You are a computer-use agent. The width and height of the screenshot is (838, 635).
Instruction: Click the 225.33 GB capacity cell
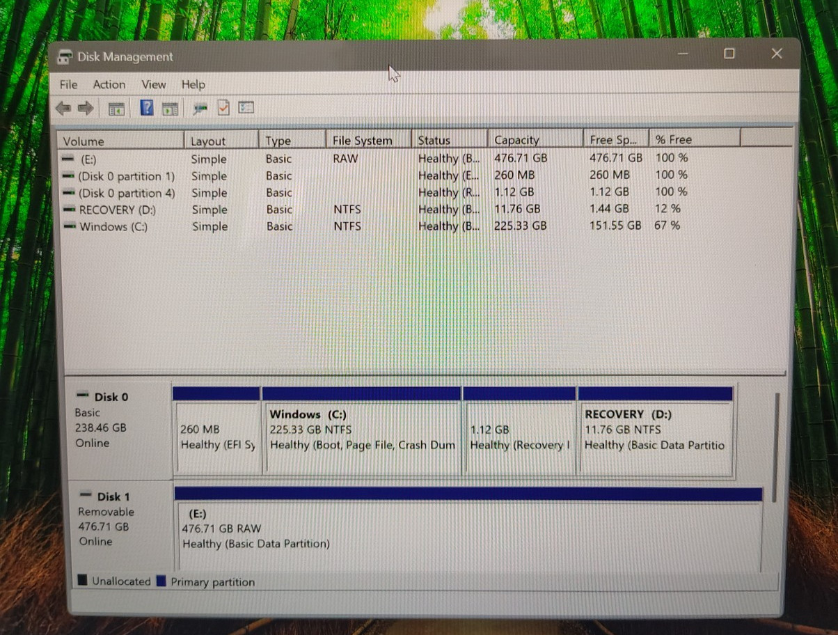click(x=521, y=226)
